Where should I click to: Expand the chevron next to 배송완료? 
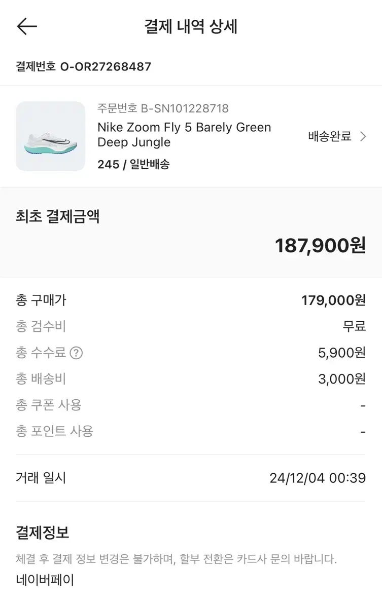click(363, 136)
